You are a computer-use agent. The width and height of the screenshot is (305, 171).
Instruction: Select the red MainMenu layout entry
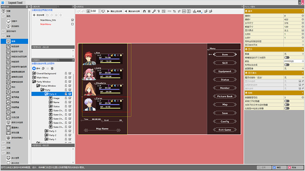(x=46, y=24)
